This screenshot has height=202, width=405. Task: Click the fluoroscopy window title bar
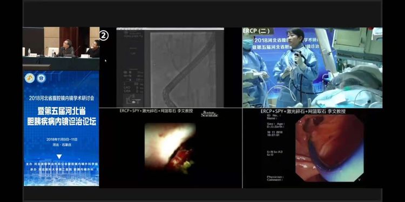[170, 29]
